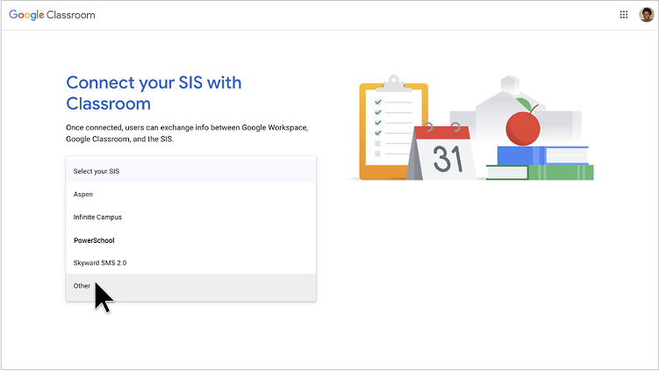The width and height of the screenshot is (659, 371).
Task: Click the description text about Google Workspace
Action: [x=187, y=133]
